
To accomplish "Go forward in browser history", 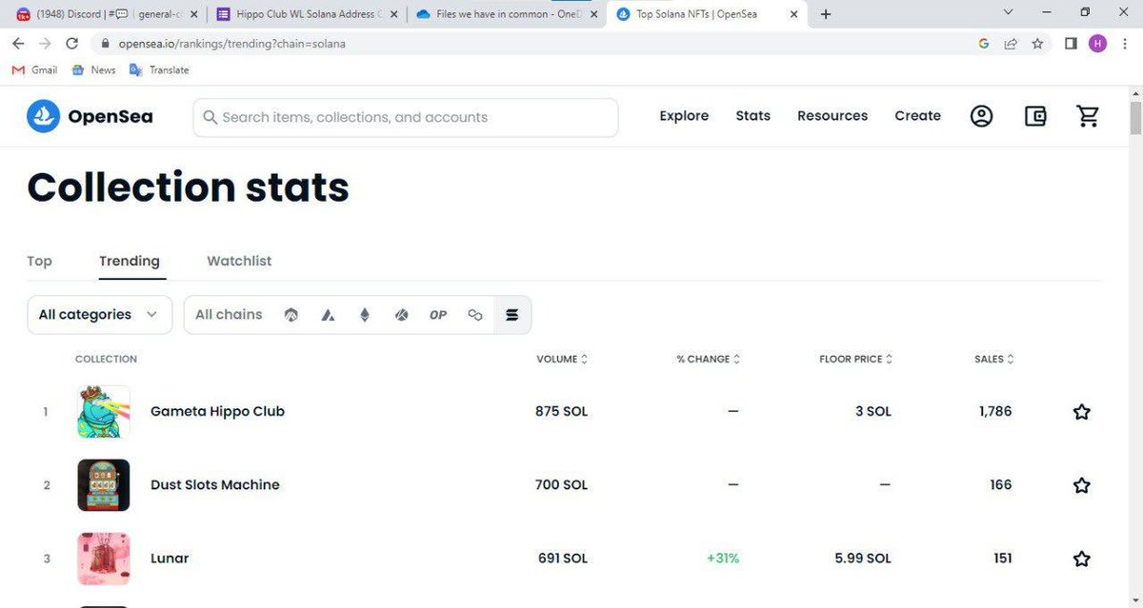I will pyautogui.click(x=45, y=44).
